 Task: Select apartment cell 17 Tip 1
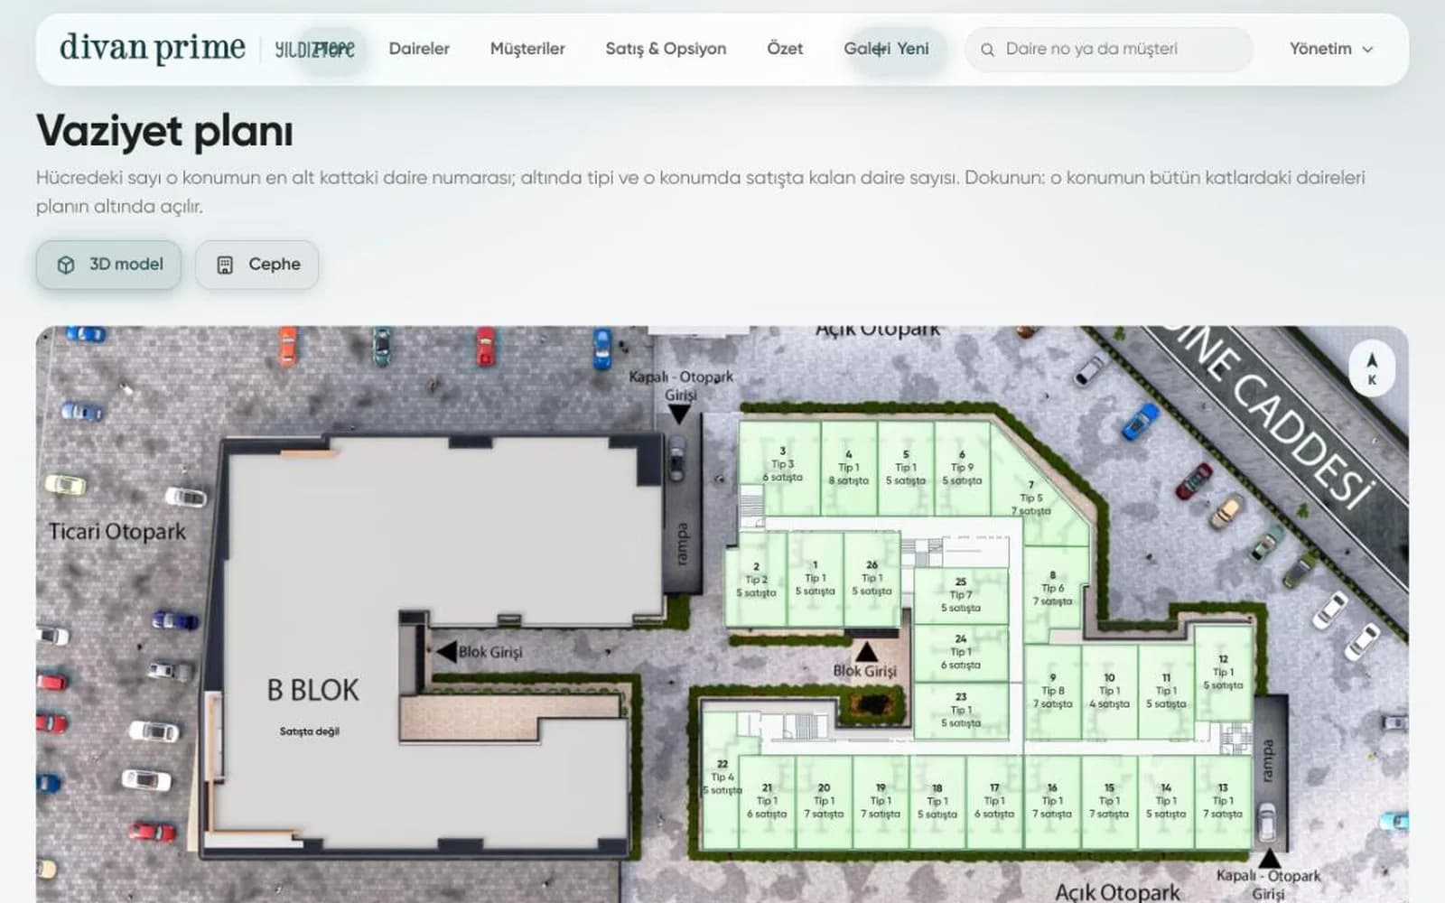click(994, 801)
